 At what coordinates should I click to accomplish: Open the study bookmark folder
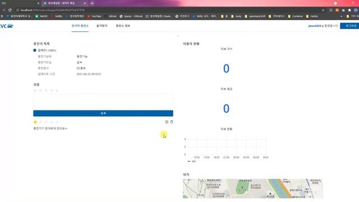tap(236, 16)
